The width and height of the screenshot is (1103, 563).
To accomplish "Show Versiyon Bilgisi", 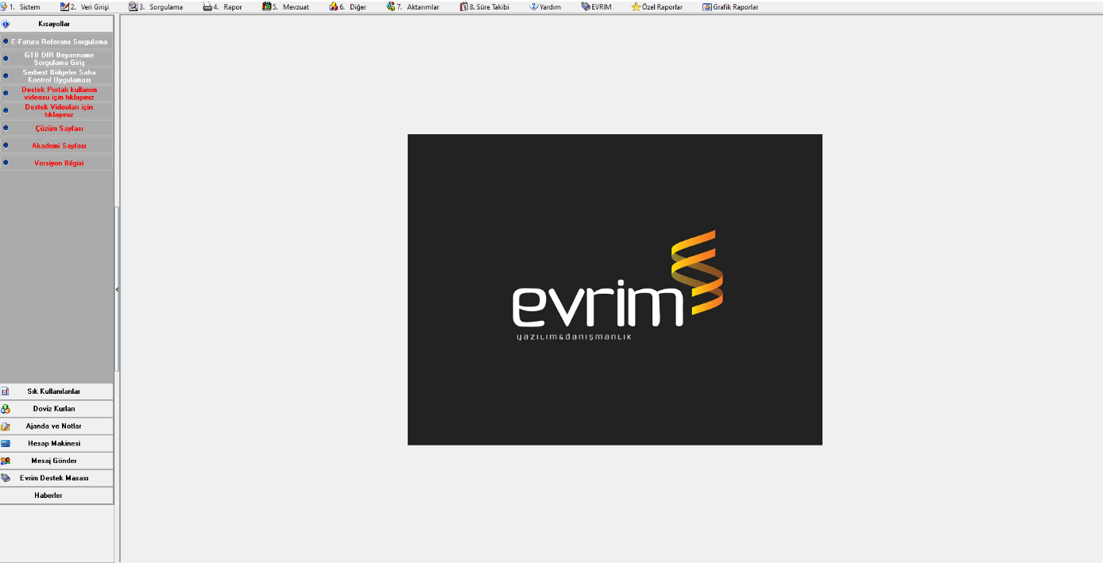I will click(x=56, y=164).
